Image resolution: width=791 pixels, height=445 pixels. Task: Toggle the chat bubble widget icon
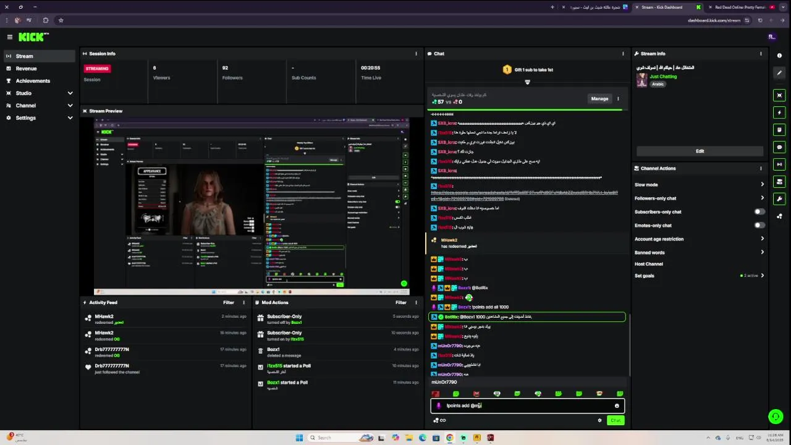tap(779, 147)
